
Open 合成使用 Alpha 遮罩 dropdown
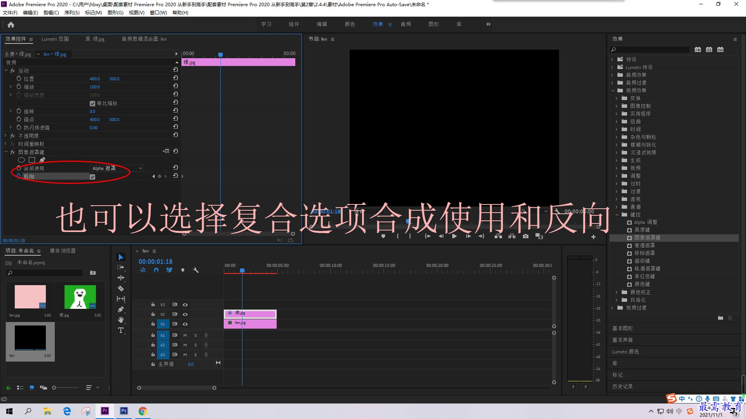tap(117, 168)
